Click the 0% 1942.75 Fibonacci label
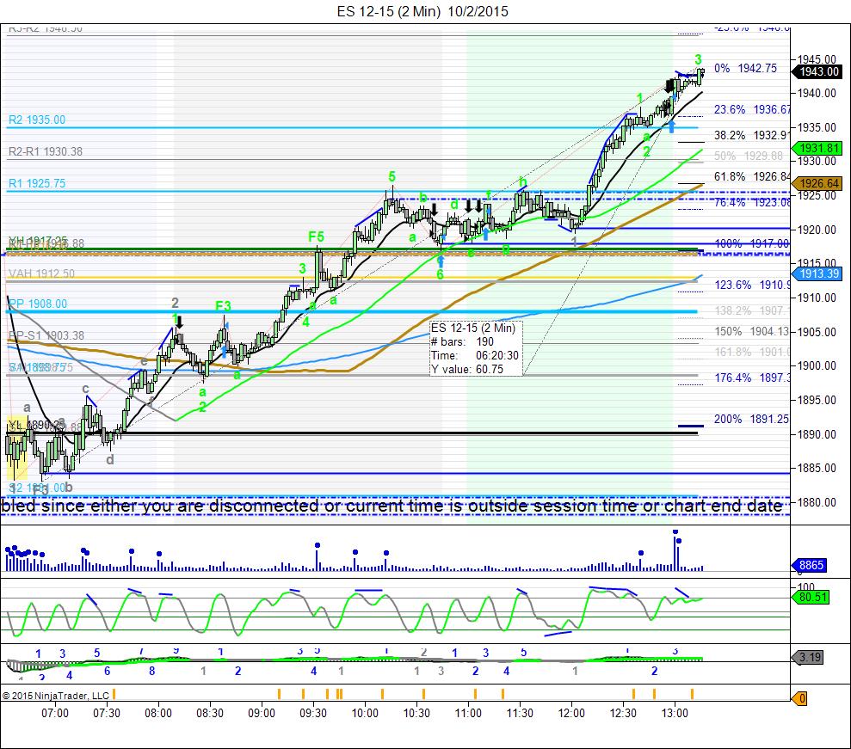This screenshot has width=851, height=749. 745,68
